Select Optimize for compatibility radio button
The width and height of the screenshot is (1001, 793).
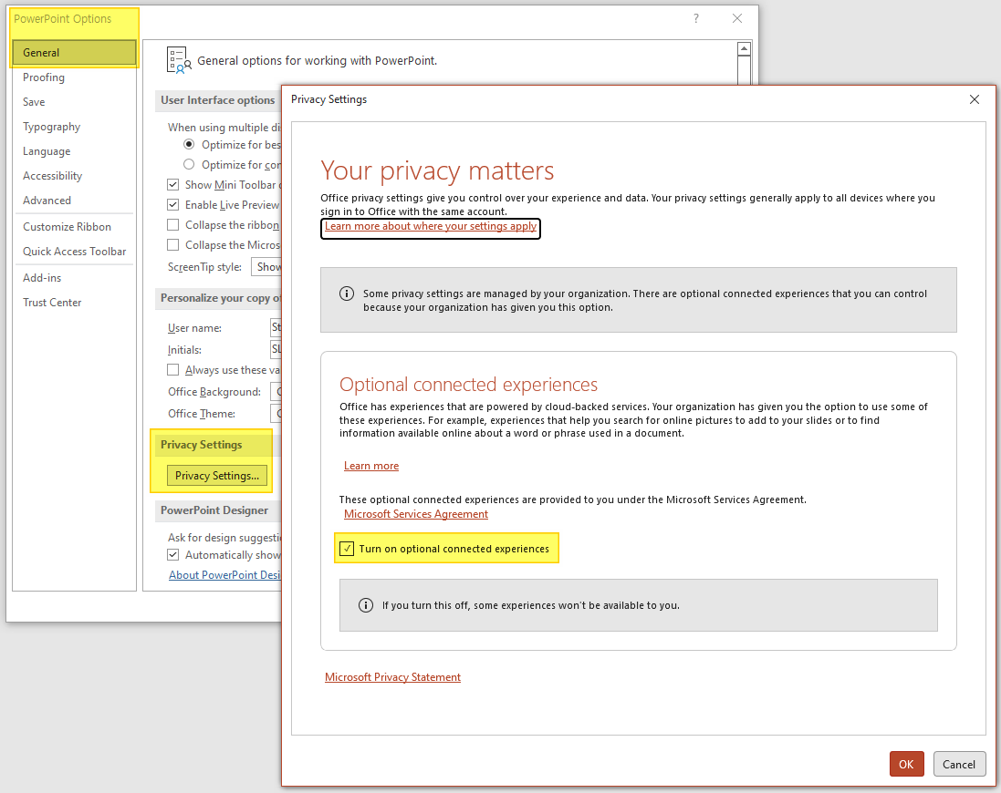pos(189,164)
